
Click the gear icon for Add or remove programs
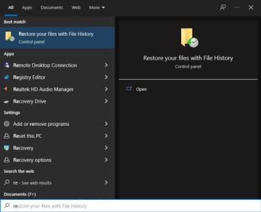point(6,124)
